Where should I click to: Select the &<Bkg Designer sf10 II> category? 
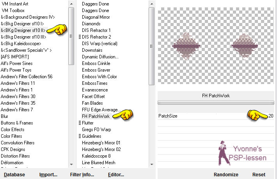(23, 30)
